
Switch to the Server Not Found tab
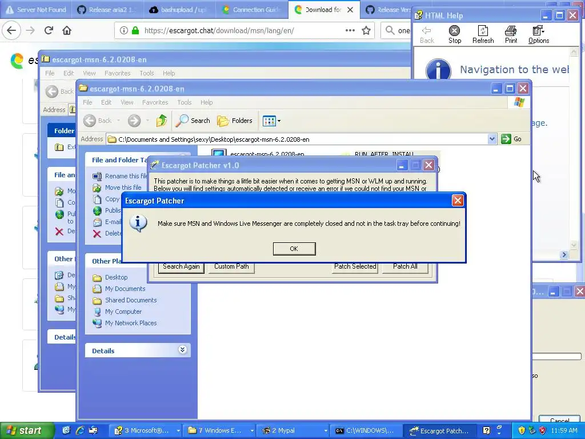[x=37, y=10]
